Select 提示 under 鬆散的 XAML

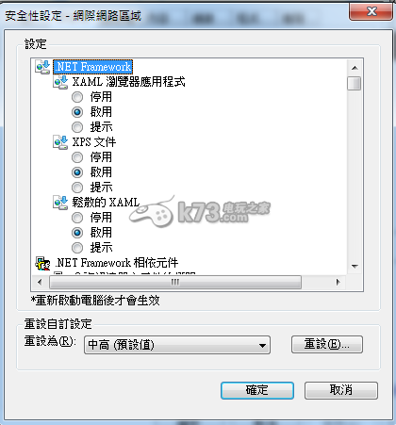click(77, 248)
